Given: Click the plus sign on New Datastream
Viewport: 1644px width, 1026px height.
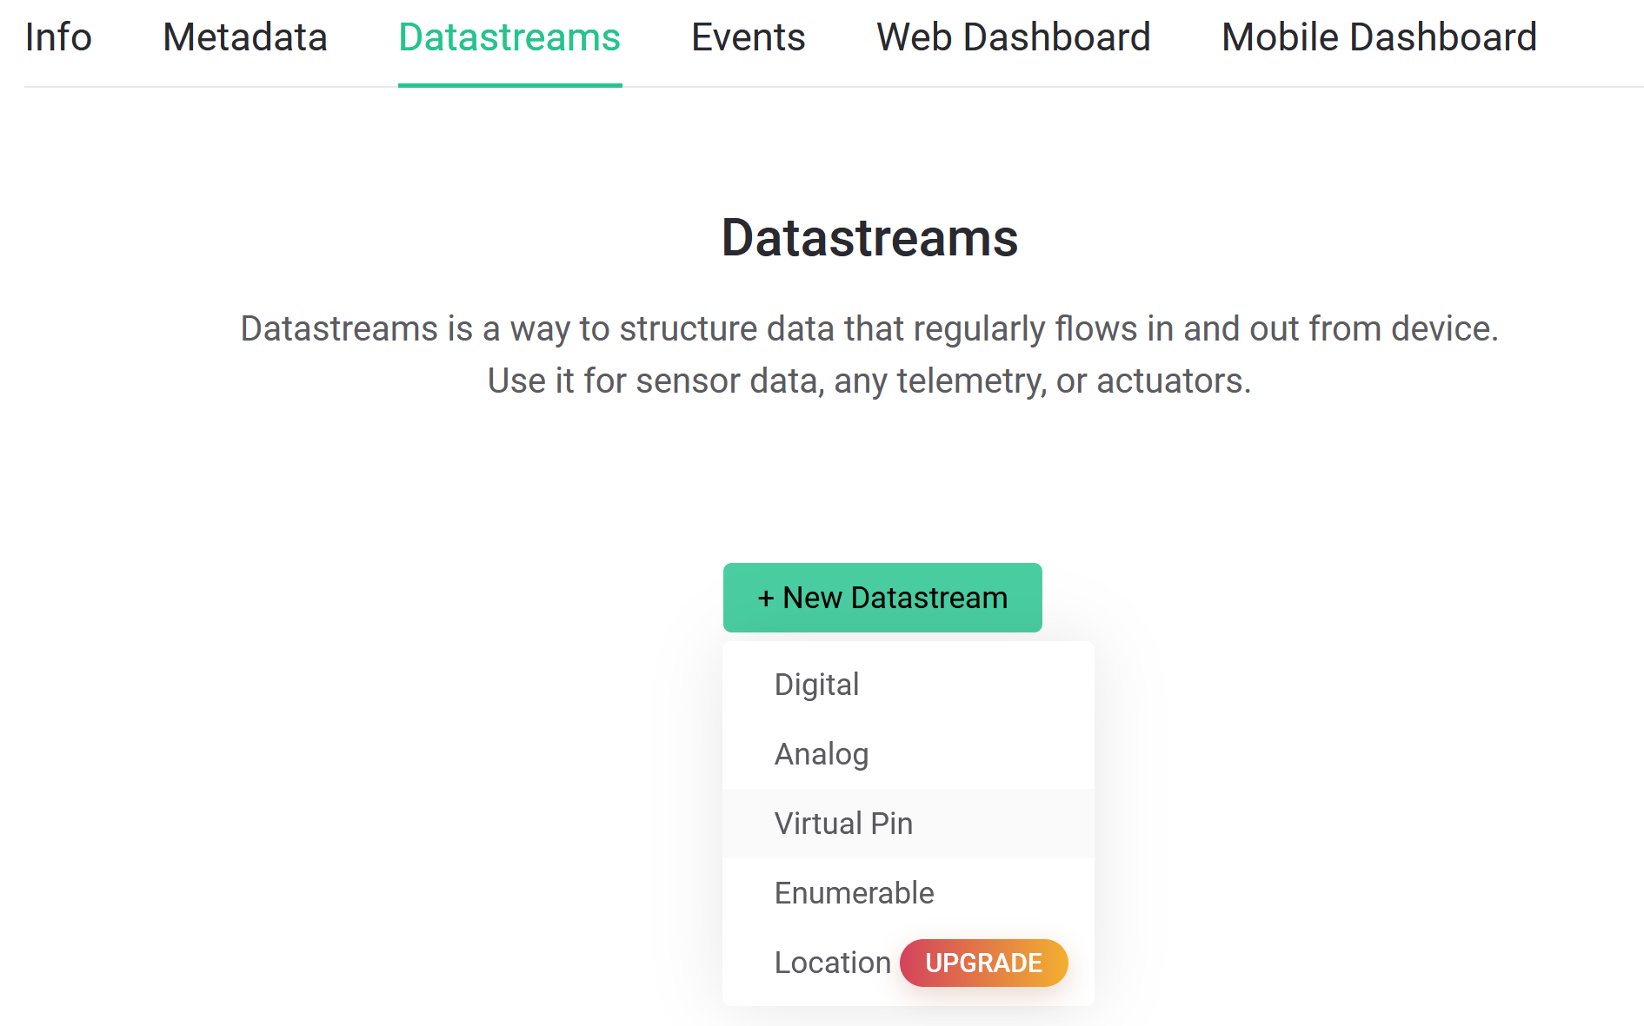Looking at the screenshot, I should [x=766, y=599].
